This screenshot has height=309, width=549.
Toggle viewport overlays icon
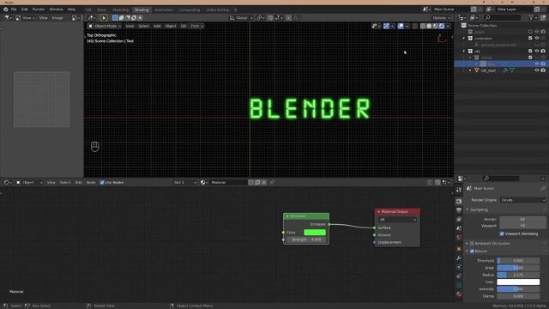tap(401, 26)
